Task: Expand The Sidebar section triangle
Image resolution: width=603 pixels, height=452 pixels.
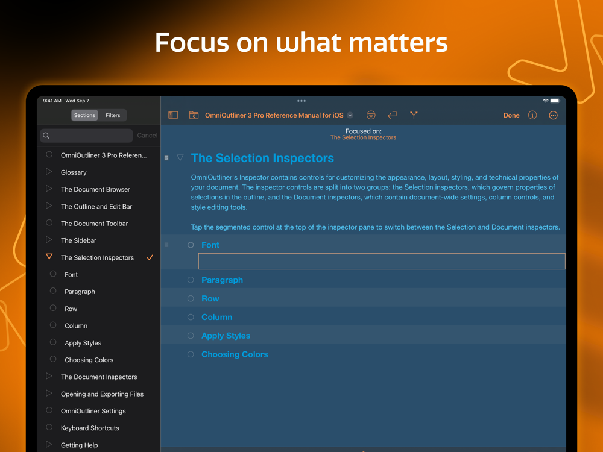Action: click(49, 239)
